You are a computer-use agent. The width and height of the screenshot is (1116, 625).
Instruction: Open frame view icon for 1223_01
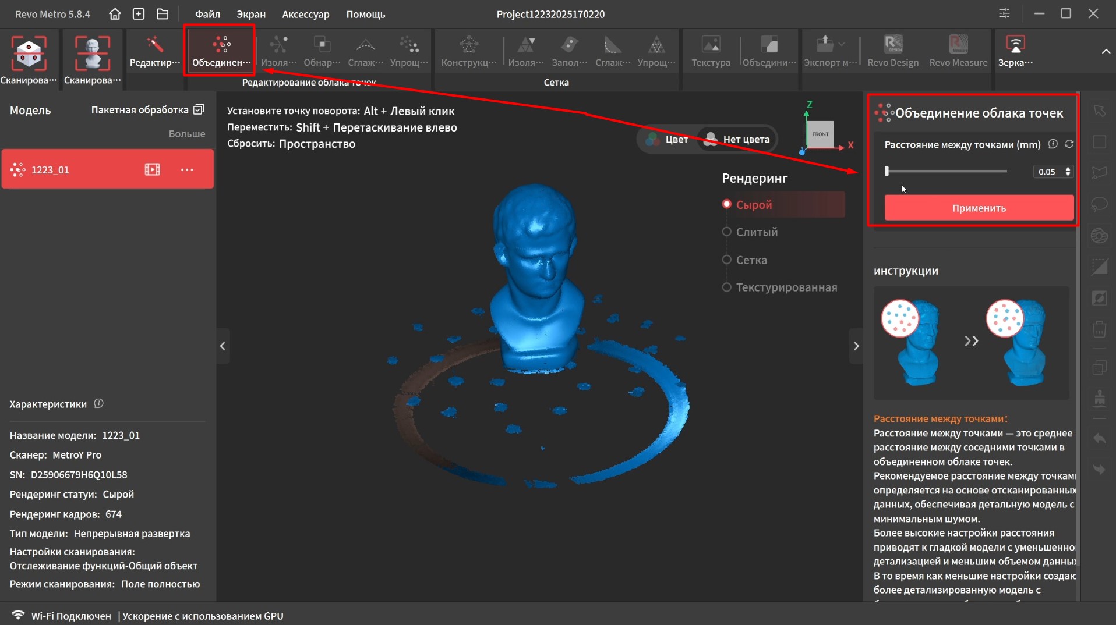152,169
